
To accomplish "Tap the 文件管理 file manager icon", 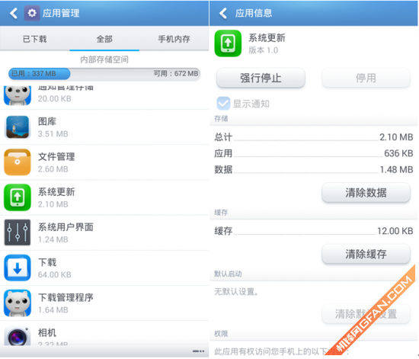I will pyautogui.click(x=18, y=162).
